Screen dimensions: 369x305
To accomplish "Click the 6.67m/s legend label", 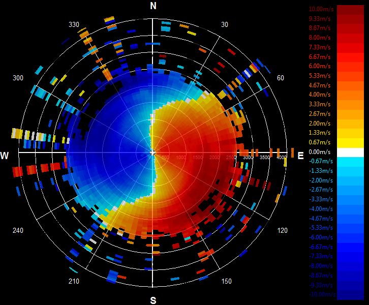I will [x=320, y=57].
